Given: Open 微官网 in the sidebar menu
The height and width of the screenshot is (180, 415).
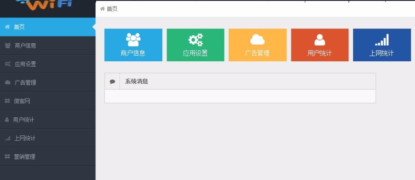Looking at the screenshot, I should [x=47, y=101].
